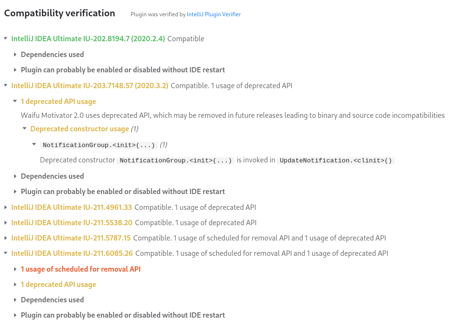Expand "Dependencies used" under IU-203.7148.57
The height and width of the screenshot is (332, 470).
(15, 176)
